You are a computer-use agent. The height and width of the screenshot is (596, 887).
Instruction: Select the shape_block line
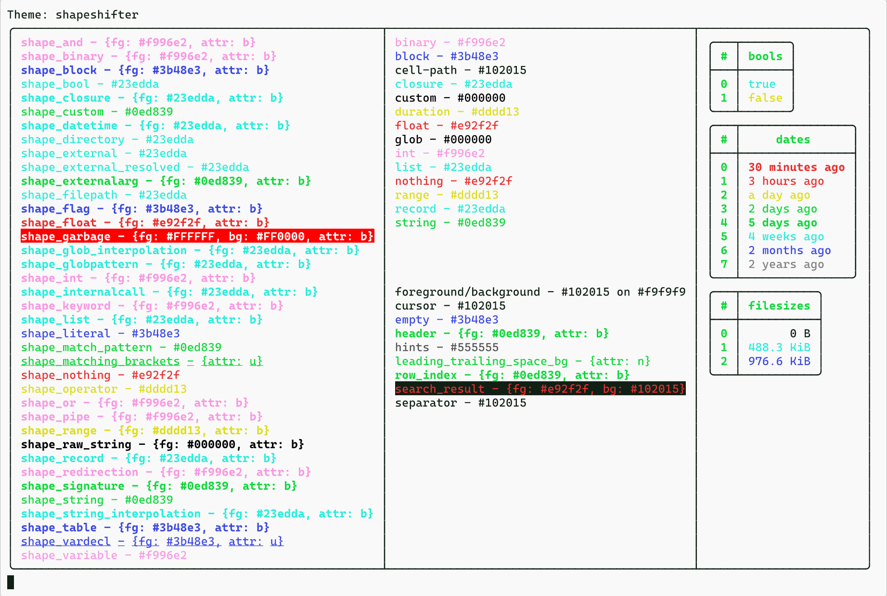[x=145, y=70]
